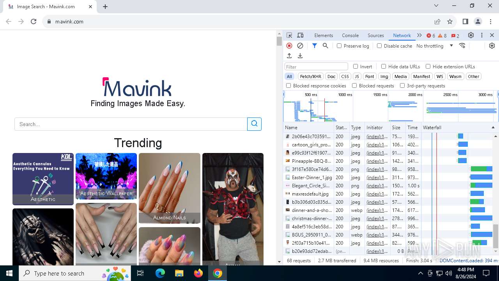
Task: Expand more DevTools tabs chevron
Action: coord(419,35)
